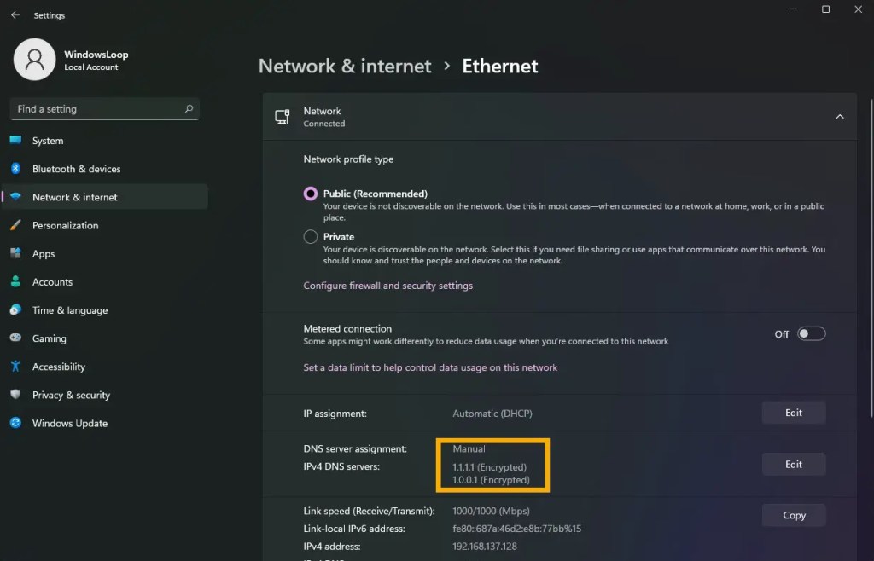The height and width of the screenshot is (561, 874).
Task: Click the Personalization brush icon
Action: 15,225
